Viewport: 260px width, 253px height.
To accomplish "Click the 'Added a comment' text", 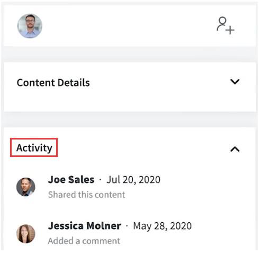I will click(x=84, y=241).
